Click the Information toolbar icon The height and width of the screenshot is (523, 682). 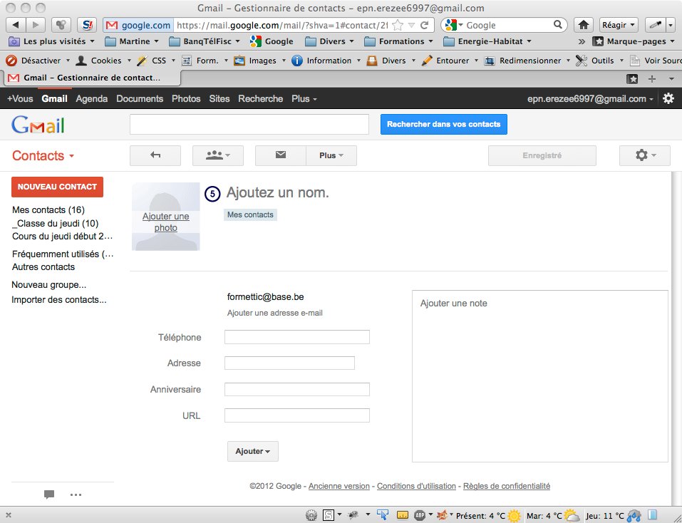(297, 61)
